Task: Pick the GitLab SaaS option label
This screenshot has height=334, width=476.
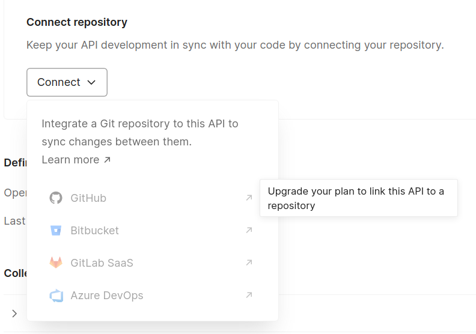Action: tap(102, 263)
